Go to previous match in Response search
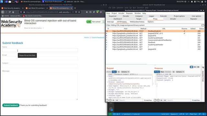Viewport: 207px width, 116px height. pos(161,100)
